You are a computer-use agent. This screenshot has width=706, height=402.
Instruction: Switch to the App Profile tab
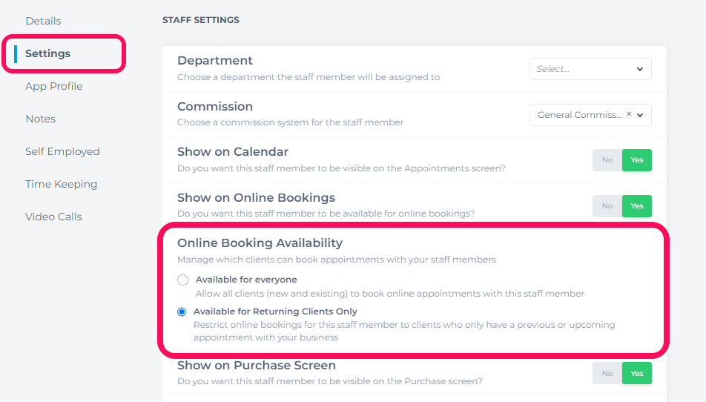point(54,86)
